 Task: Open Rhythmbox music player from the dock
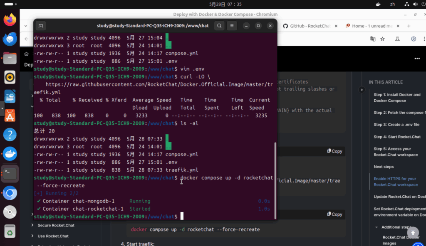(10, 77)
